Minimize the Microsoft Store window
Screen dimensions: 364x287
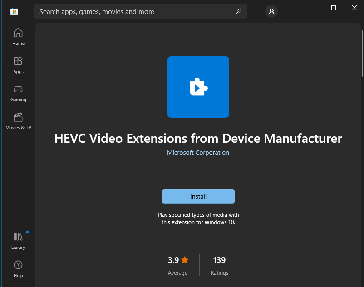click(313, 8)
